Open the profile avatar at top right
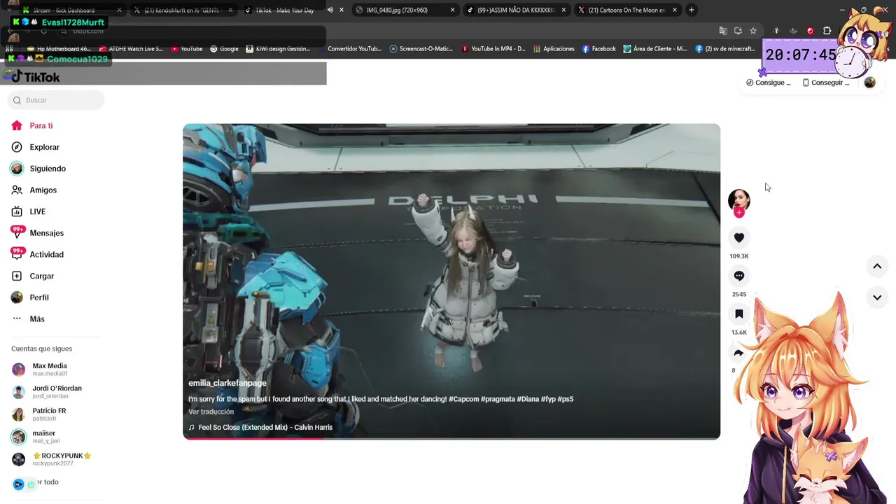This screenshot has width=896, height=504. pyautogui.click(x=869, y=83)
